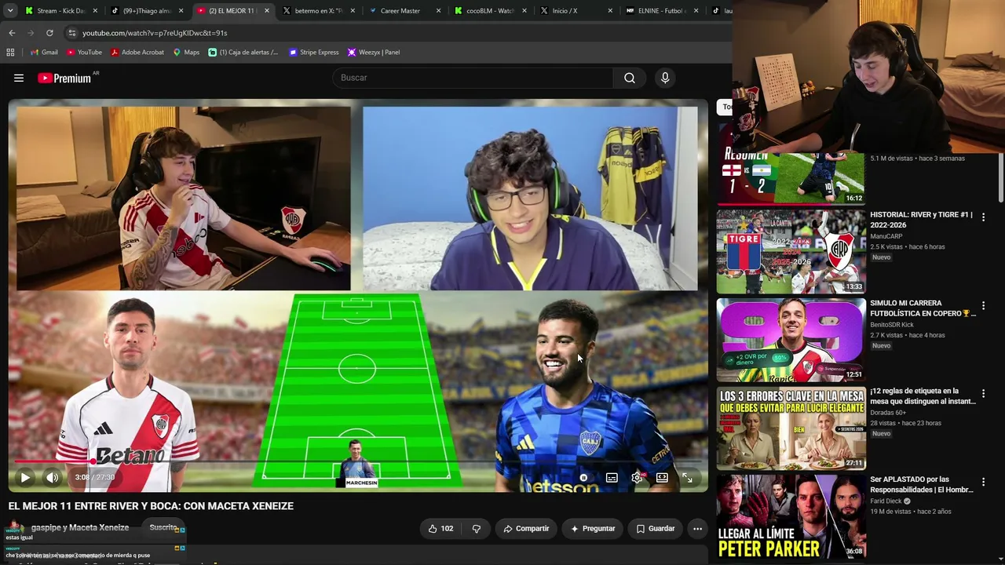Open the Chrome apps grid shortcut
This screenshot has width=1005, height=565.
(10, 53)
